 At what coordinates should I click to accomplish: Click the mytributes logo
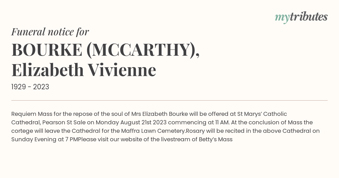click(x=301, y=18)
